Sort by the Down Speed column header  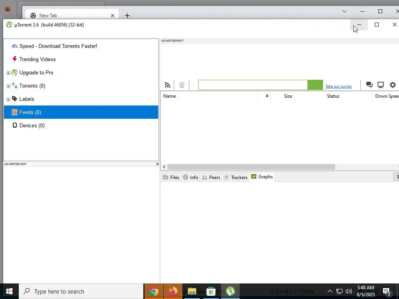[x=385, y=96]
